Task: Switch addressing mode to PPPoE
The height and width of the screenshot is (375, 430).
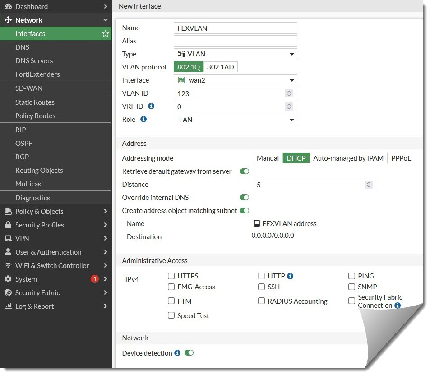Action: tap(401, 158)
